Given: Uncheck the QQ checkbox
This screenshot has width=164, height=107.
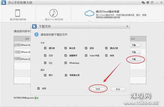Looking at the screenshot, I should [x=45, y=63].
